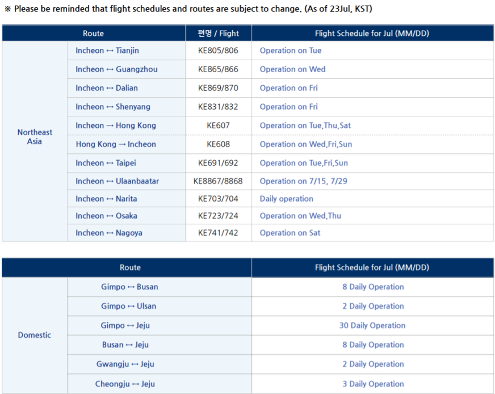This screenshot has width=495, height=394.
Task: Click '30 Daily Operation' for Gimpo-Jeju
Action: coord(372,325)
